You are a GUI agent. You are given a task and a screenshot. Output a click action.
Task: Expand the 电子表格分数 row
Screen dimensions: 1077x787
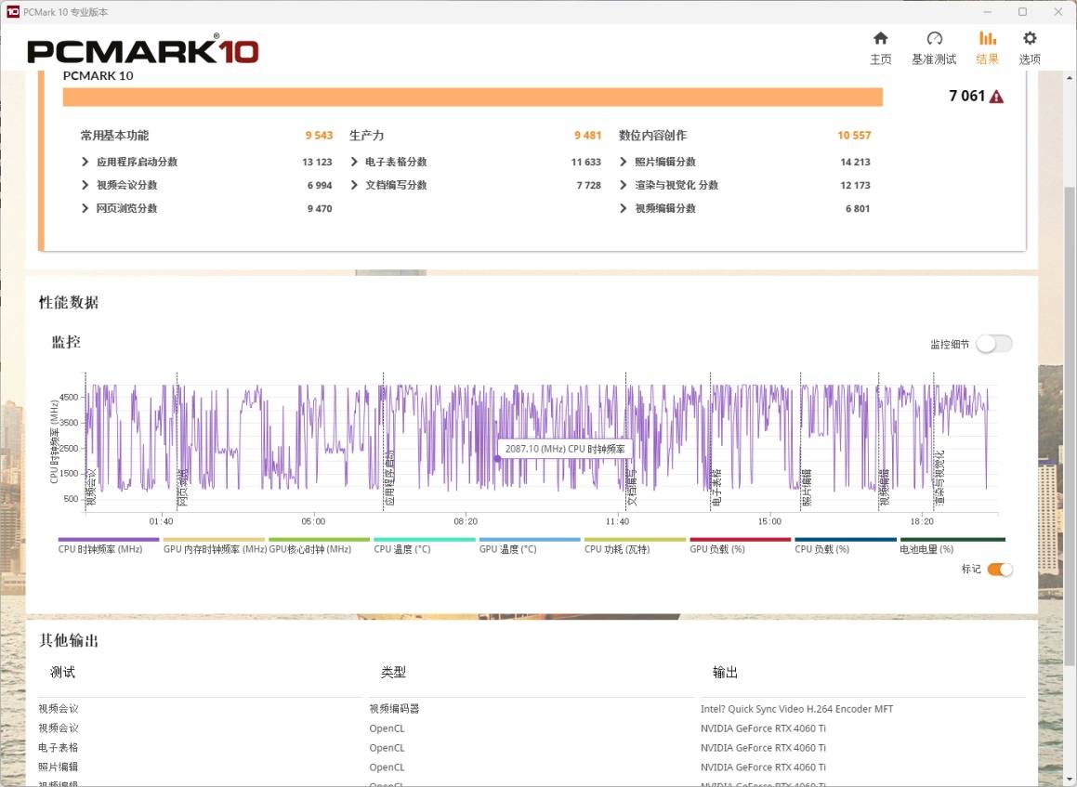click(x=354, y=162)
